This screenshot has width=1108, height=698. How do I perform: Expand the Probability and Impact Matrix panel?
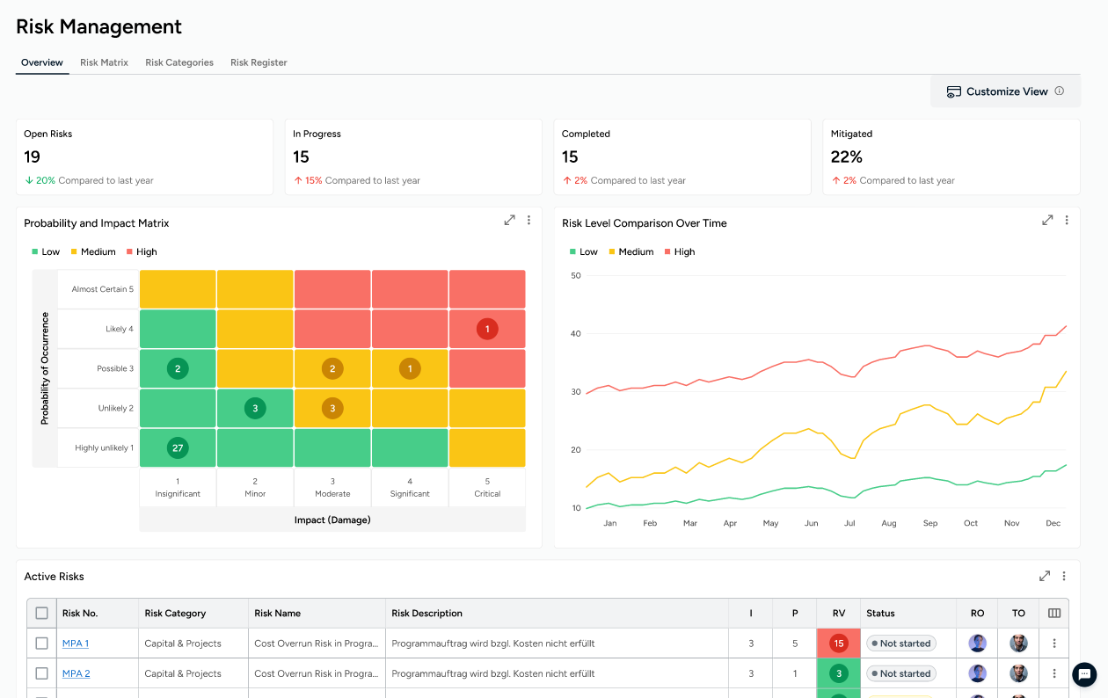pyautogui.click(x=510, y=220)
